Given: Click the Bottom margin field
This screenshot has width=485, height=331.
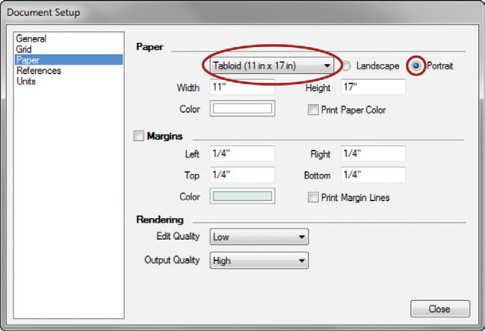Looking at the screenshot, I should (373, 175).
